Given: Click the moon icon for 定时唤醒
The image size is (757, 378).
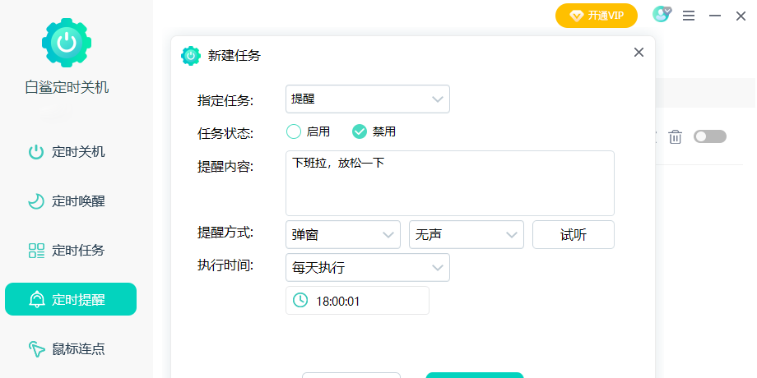Looking at the screenshot, I should (36, 201).
